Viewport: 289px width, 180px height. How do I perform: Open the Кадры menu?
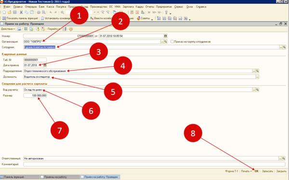click(x=140, y=7)
